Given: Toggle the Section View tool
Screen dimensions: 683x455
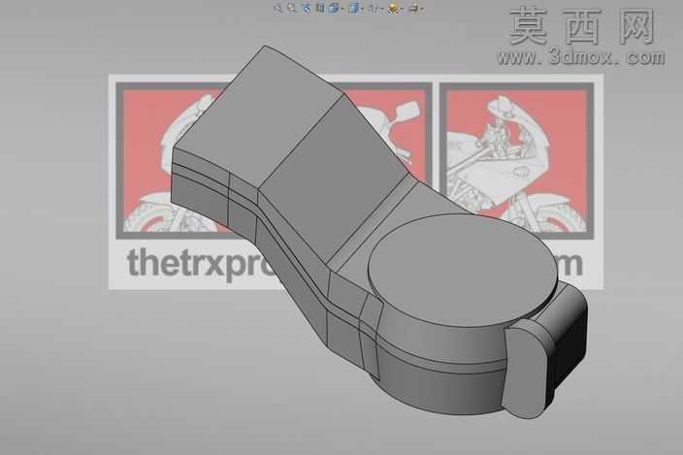Looking at the screenshot, I should 320,8.
